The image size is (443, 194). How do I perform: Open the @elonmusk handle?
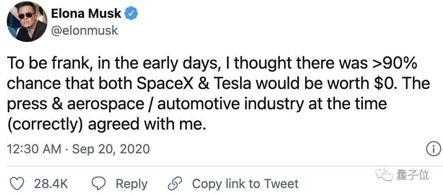point(85,30)
